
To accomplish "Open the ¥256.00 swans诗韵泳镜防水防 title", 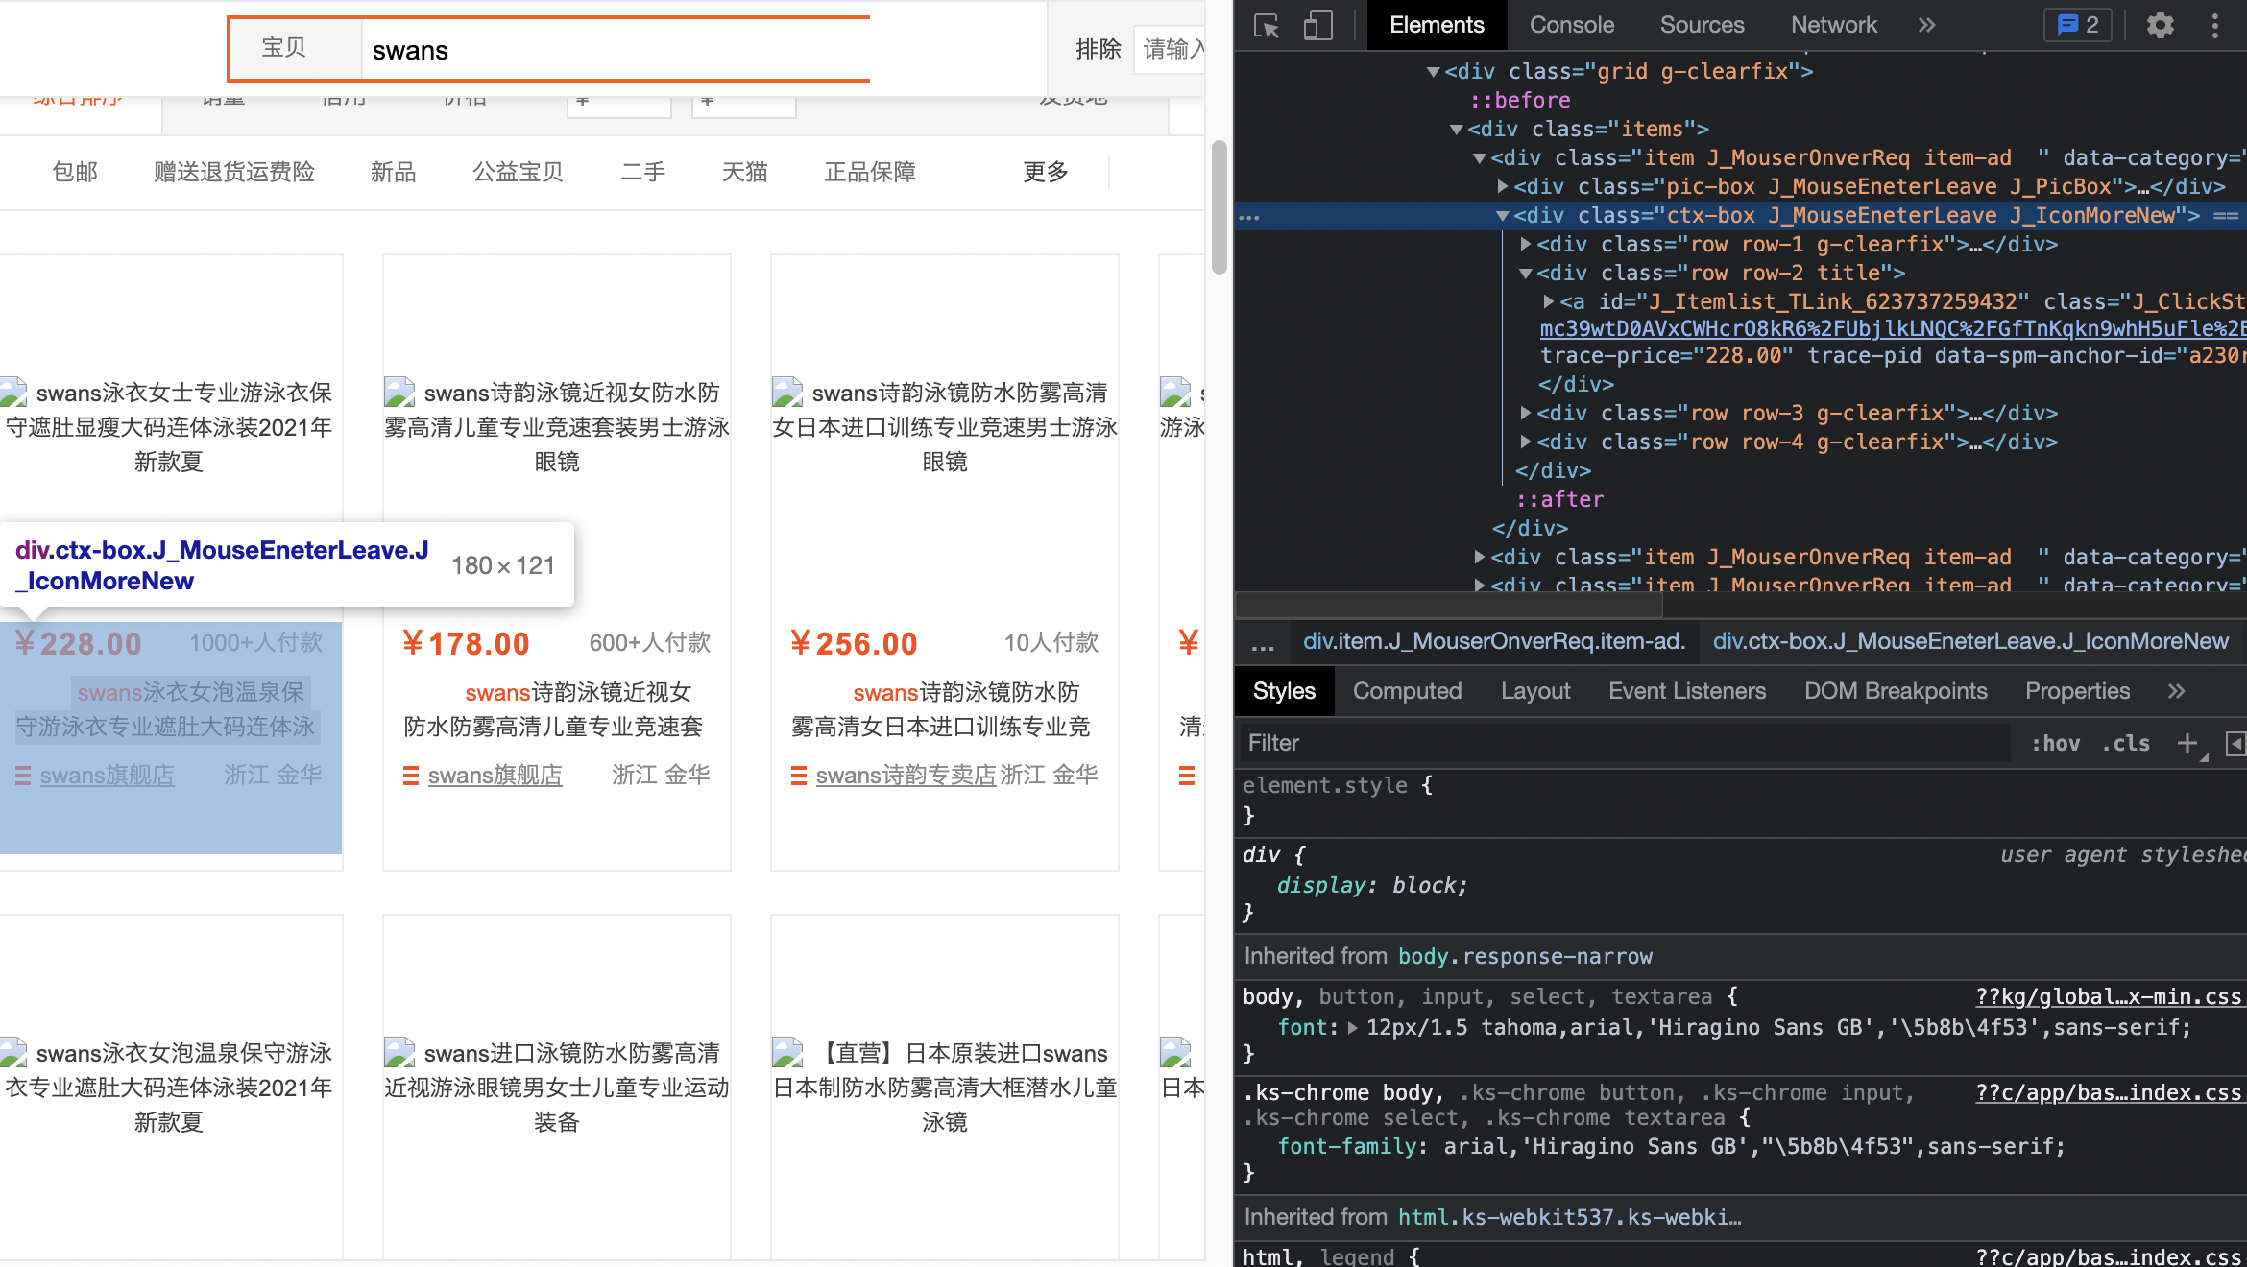I will point(941,709).
